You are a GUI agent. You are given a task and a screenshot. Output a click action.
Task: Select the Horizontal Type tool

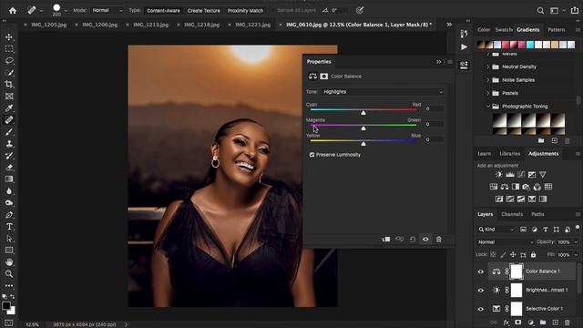[x=9, y=227]
